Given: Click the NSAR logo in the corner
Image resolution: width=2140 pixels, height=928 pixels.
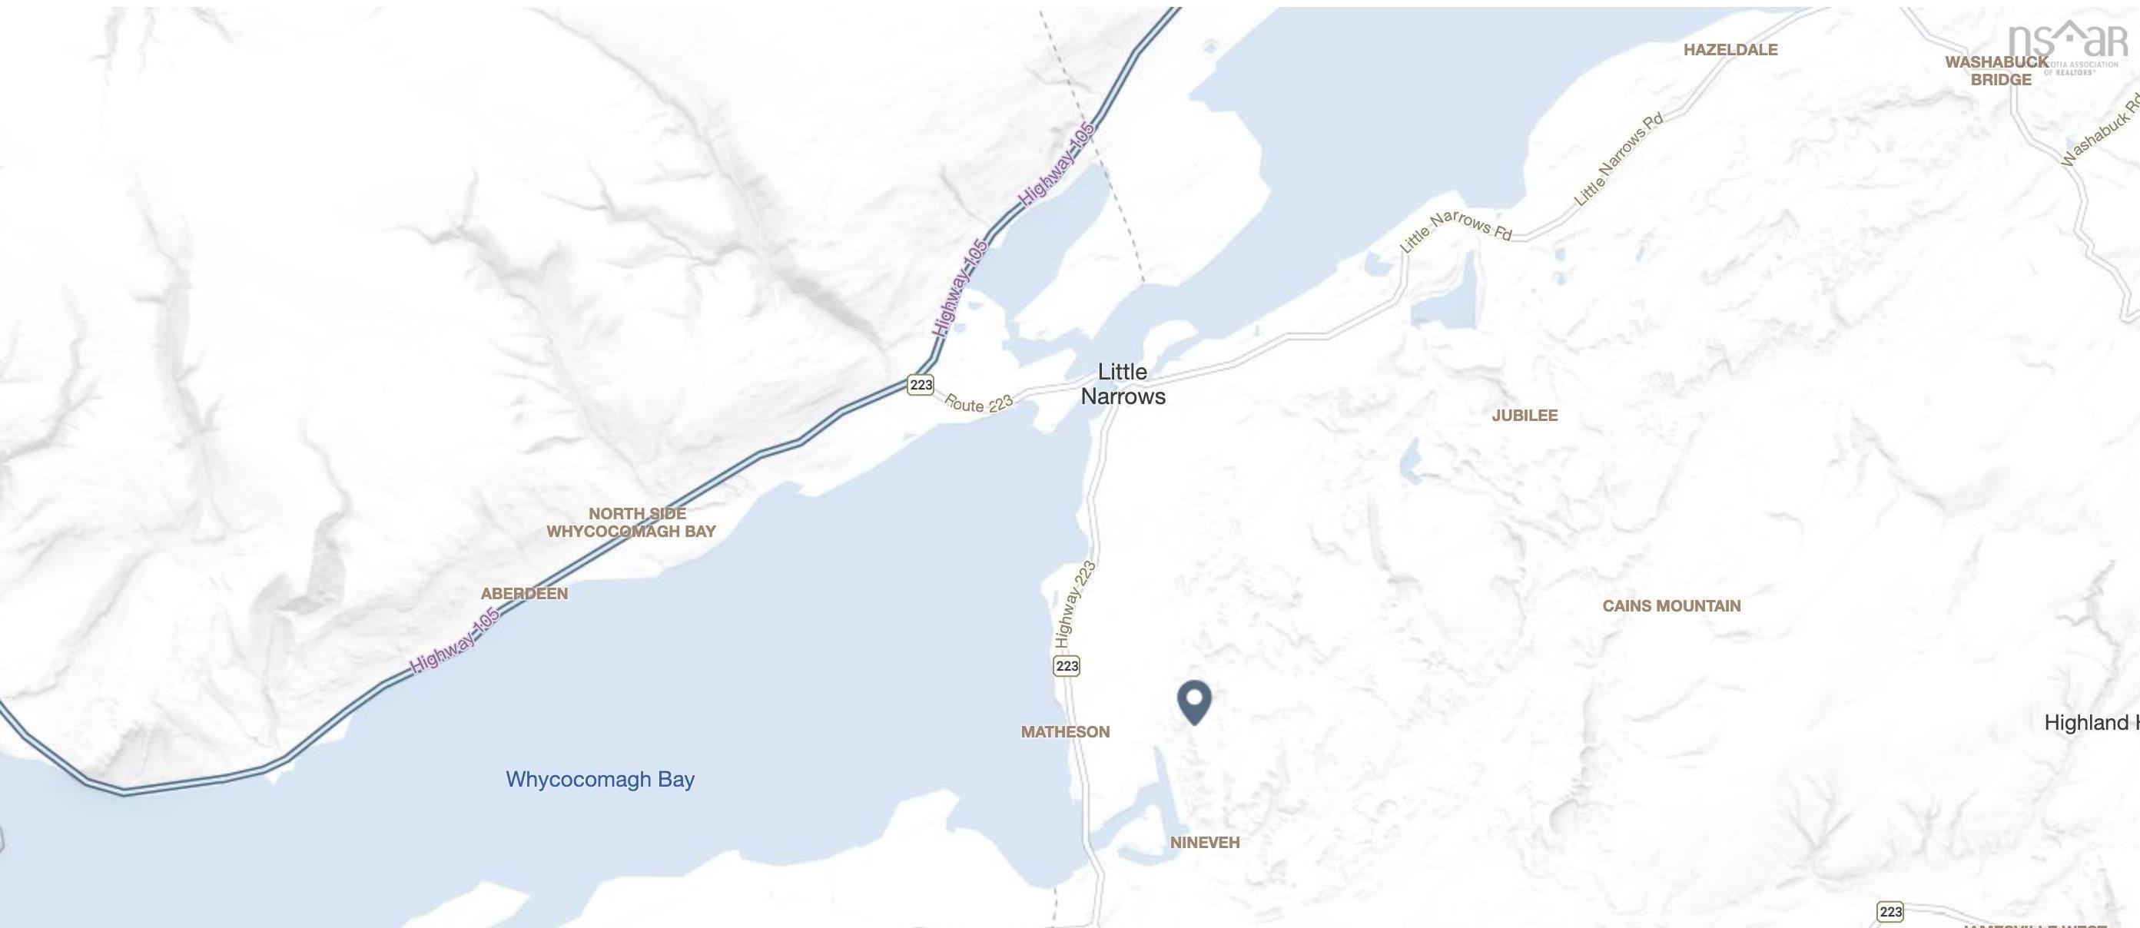Looking at the screenshot, I should pyautogui.click(x=2067, y=48).
